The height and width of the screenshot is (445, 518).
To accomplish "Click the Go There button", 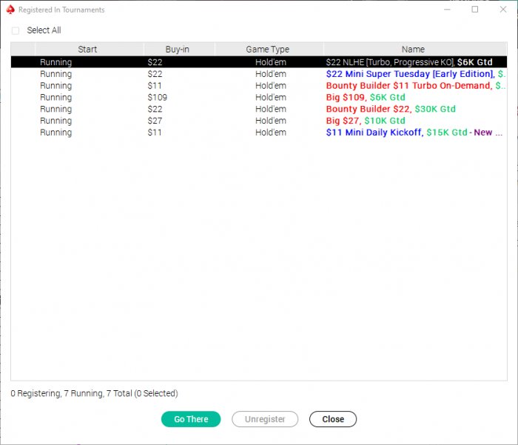I will click(191, 419).
